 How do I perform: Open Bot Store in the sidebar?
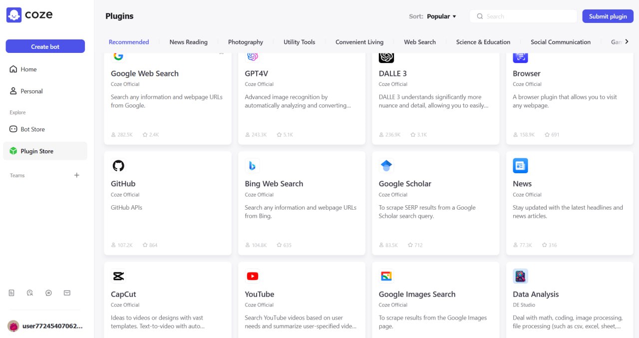click(x=32, y=129)
